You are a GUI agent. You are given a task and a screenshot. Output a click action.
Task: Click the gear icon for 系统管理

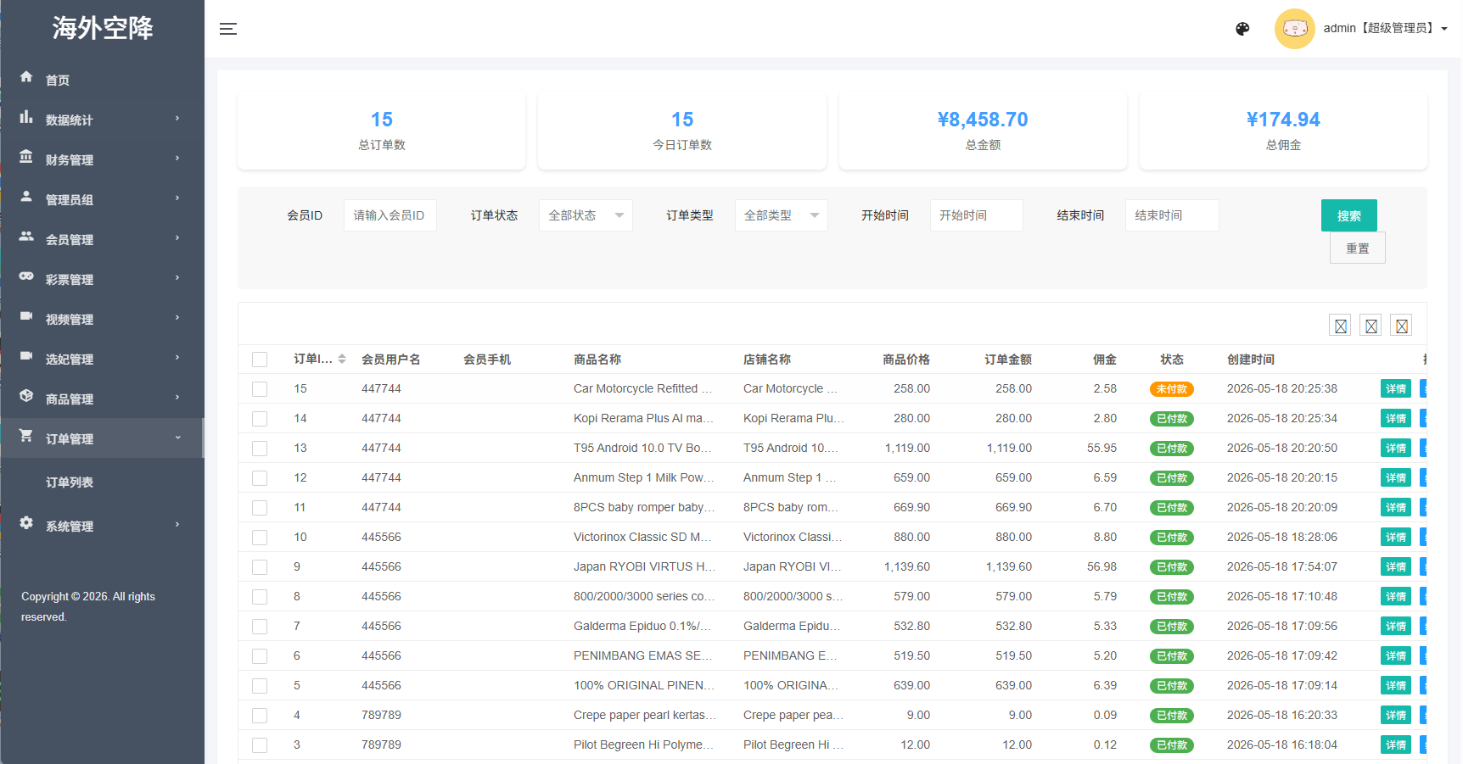[26, 523]
